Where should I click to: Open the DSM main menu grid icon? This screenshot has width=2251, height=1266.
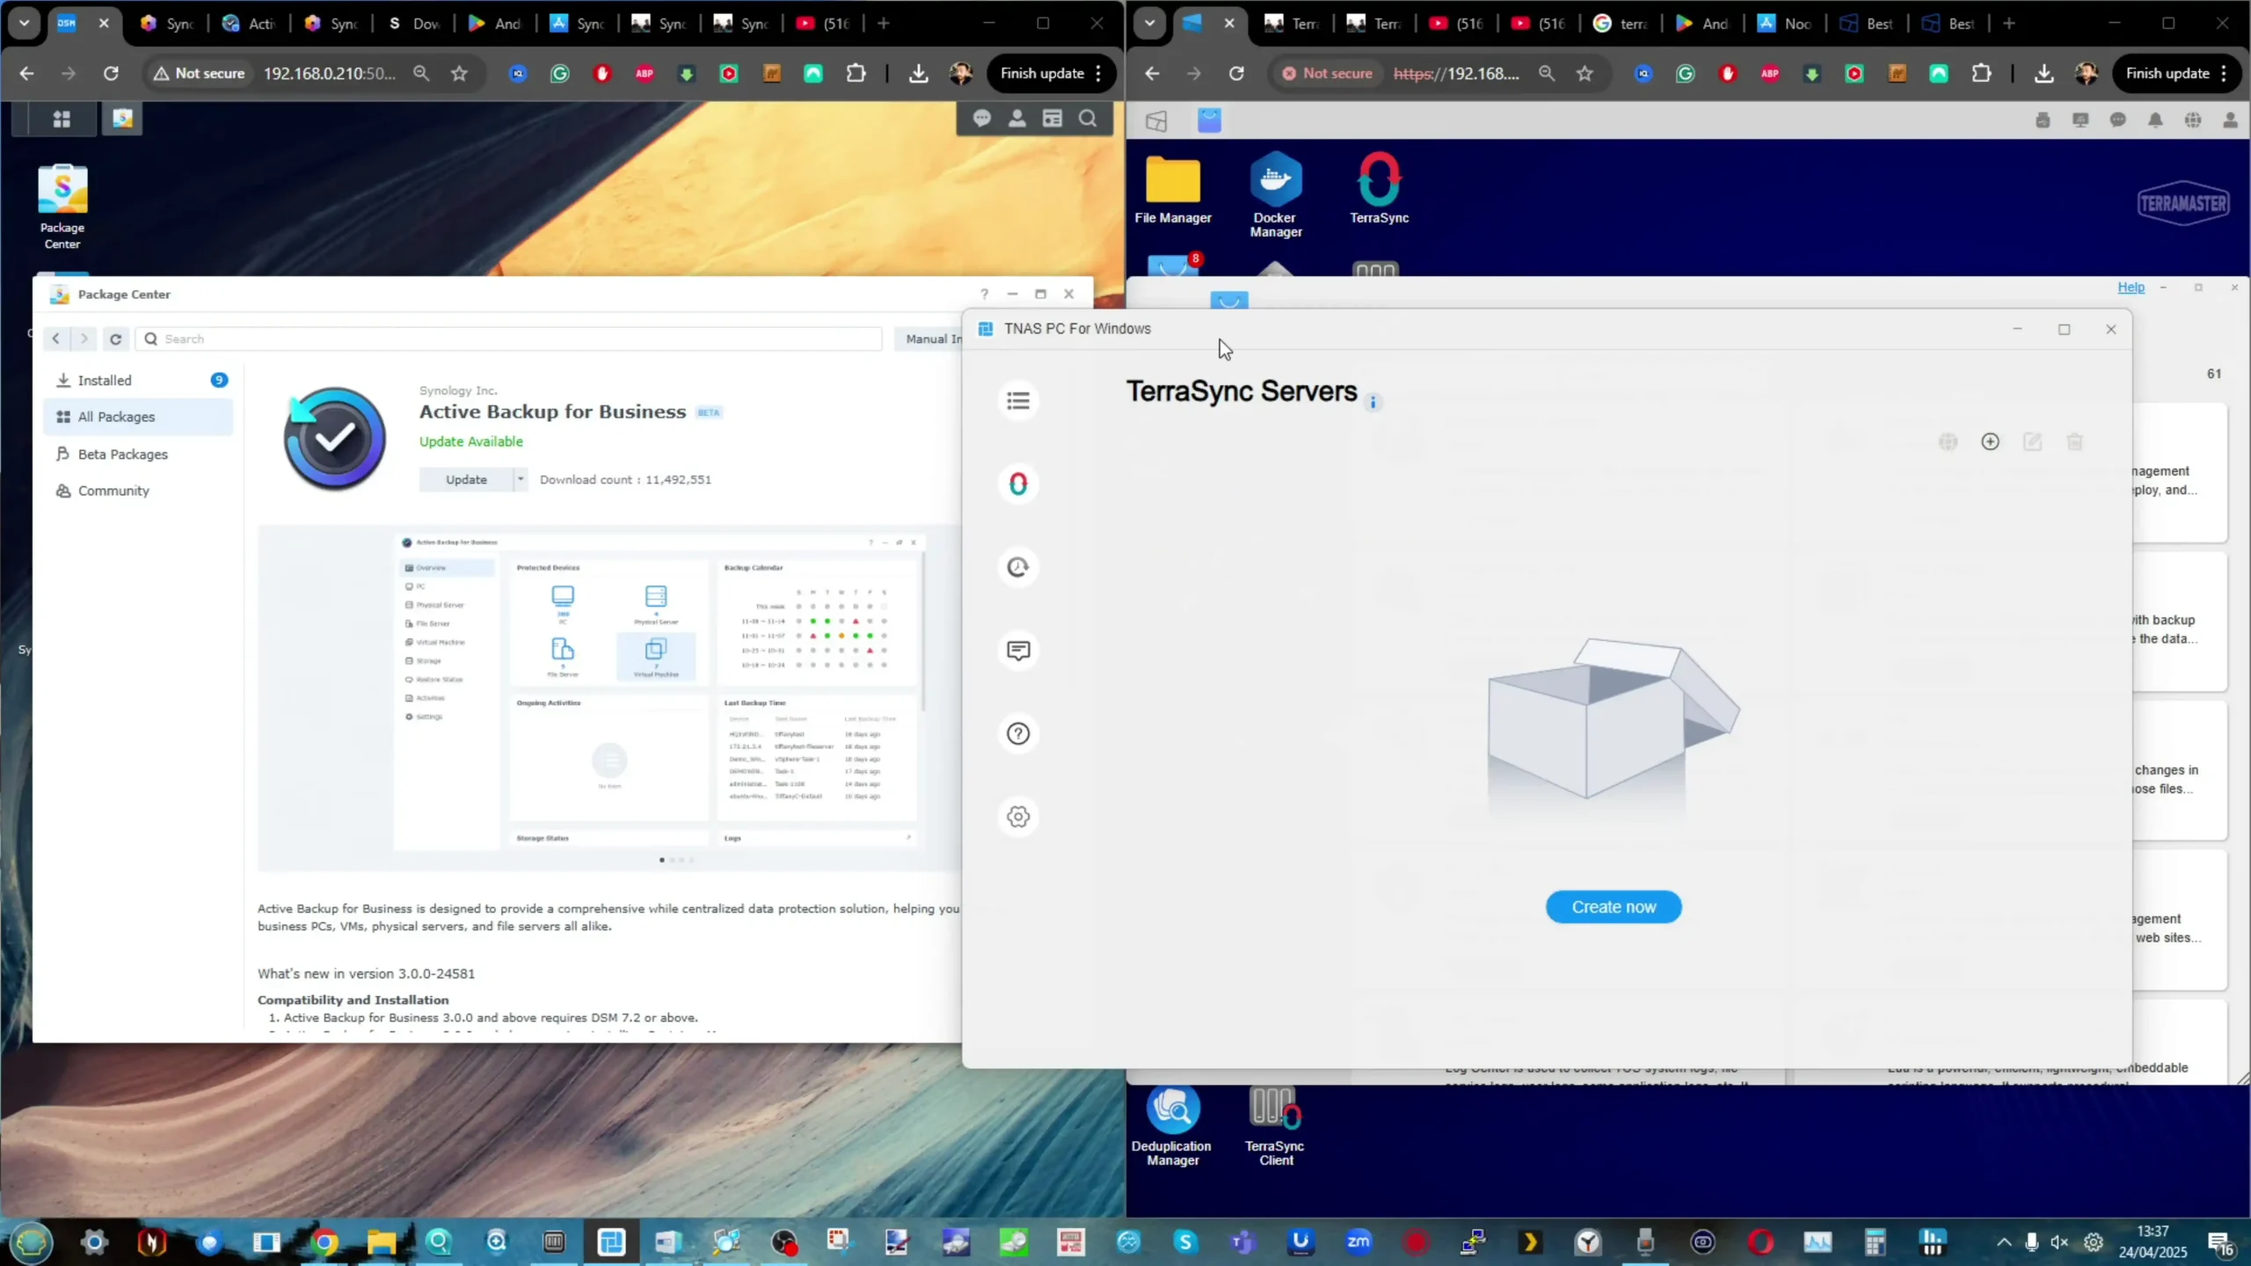[x=62, y=119]
